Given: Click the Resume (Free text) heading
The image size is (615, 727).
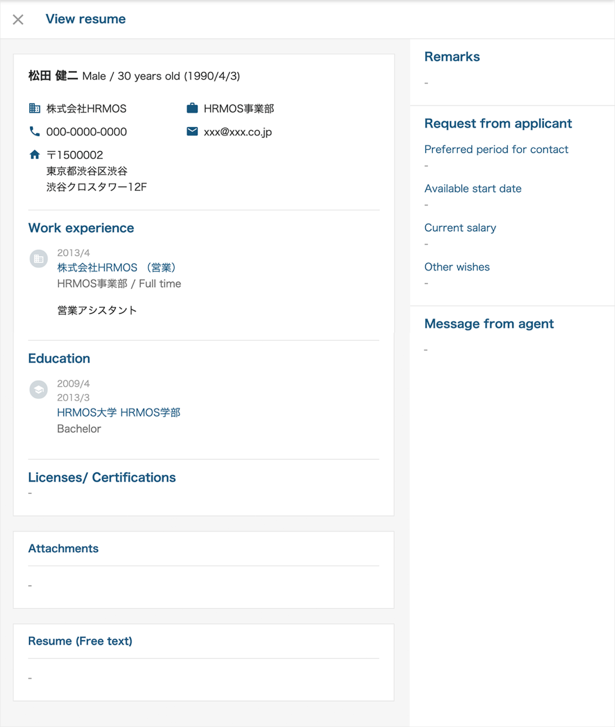Looking at the screenshot, I should pos(80,641).
